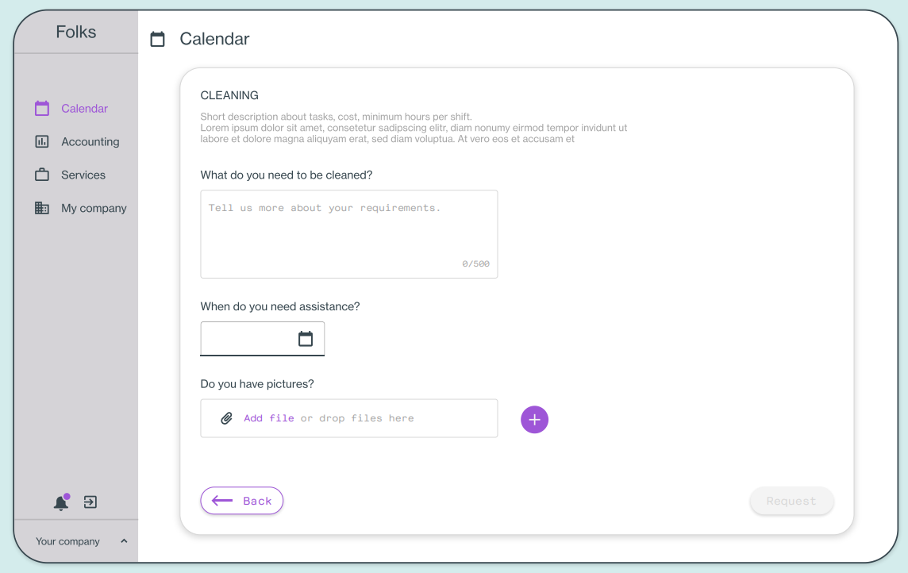Click the Back button
The height and width of the screenshot is (573, 908).
point(242,501)
